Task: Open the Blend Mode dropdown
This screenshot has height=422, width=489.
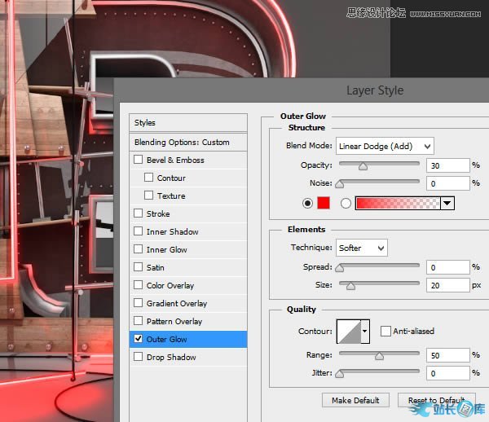Action: click(x=385, y=146)
